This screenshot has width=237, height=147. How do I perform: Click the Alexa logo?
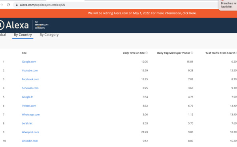point(14,25)
